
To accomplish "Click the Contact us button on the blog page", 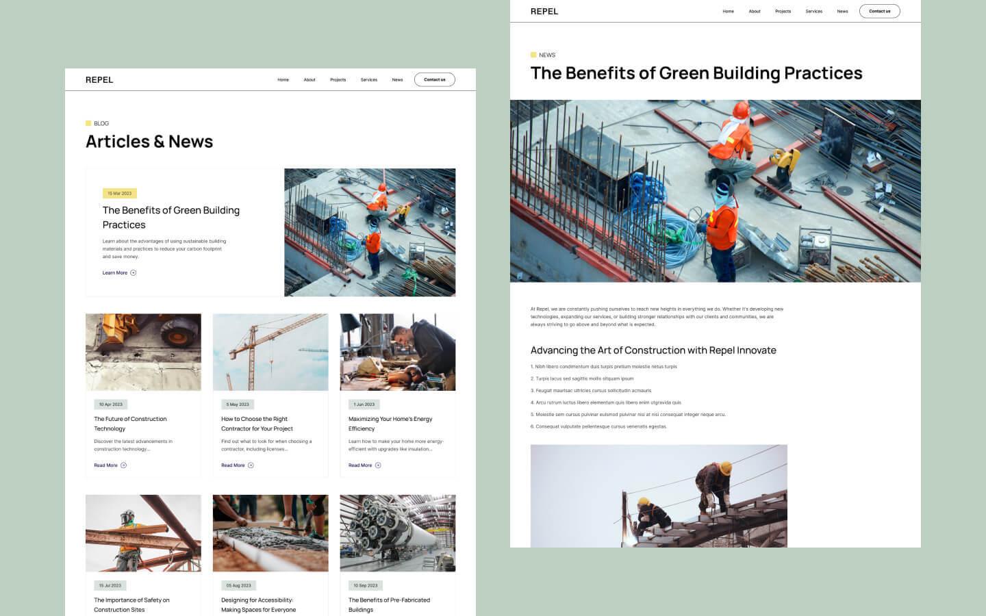I will pos(434,79).
